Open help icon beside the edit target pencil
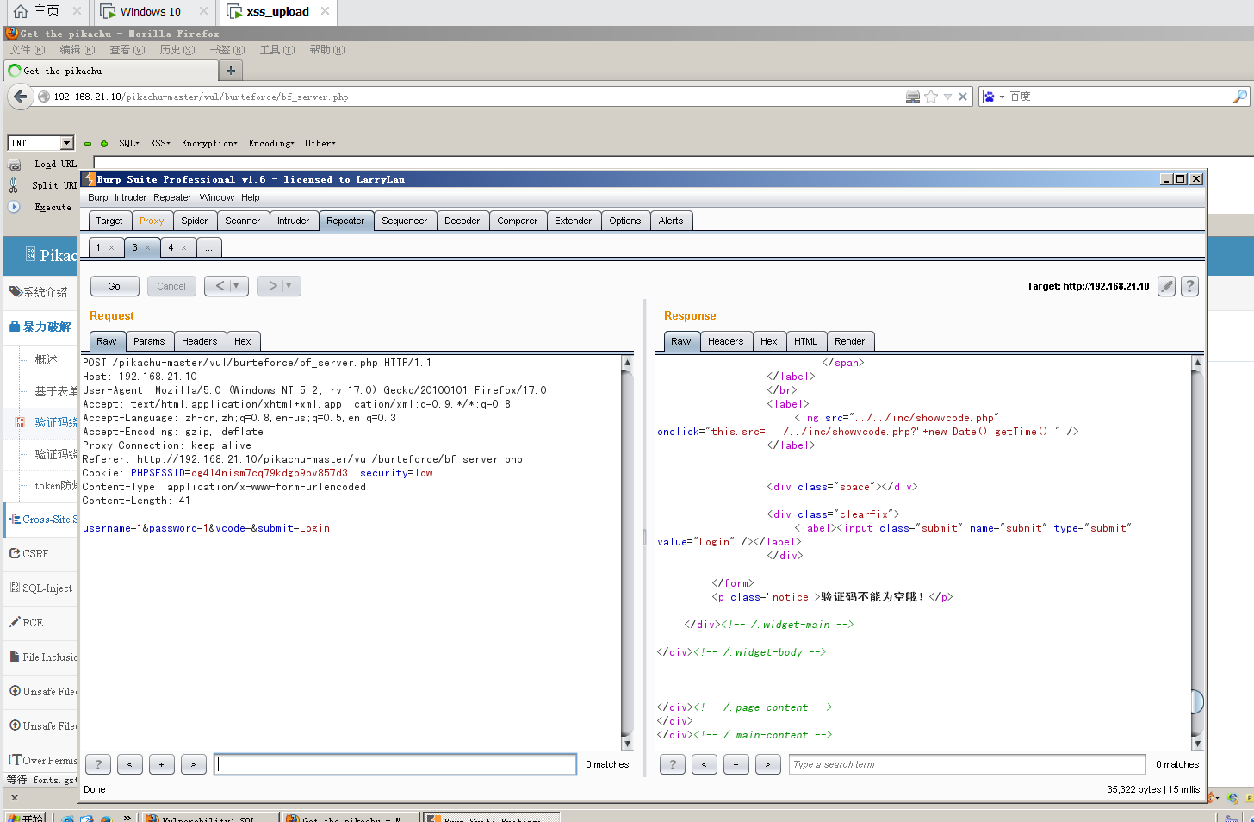This screenshot has width=1254, height=822. tap(1189, 286)
